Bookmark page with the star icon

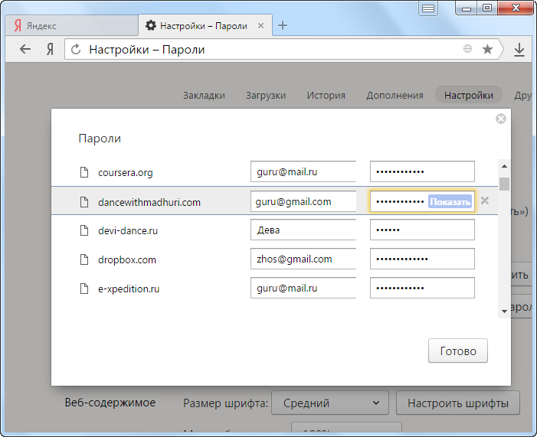click(x=487, y=49)
